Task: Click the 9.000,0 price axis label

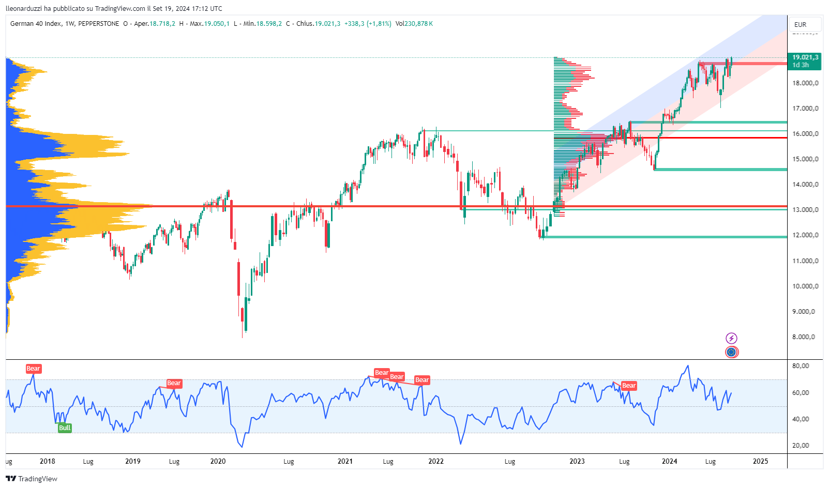Action: (804, 312)
